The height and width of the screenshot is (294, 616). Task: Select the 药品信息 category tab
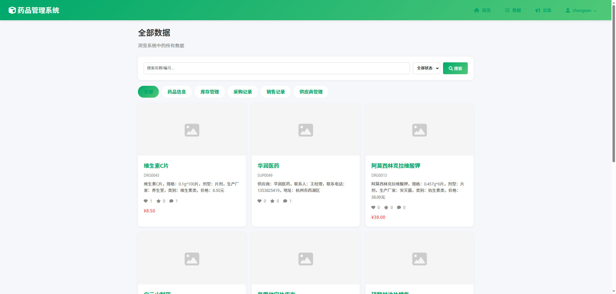pyautogui.click(x=177, y=92)
